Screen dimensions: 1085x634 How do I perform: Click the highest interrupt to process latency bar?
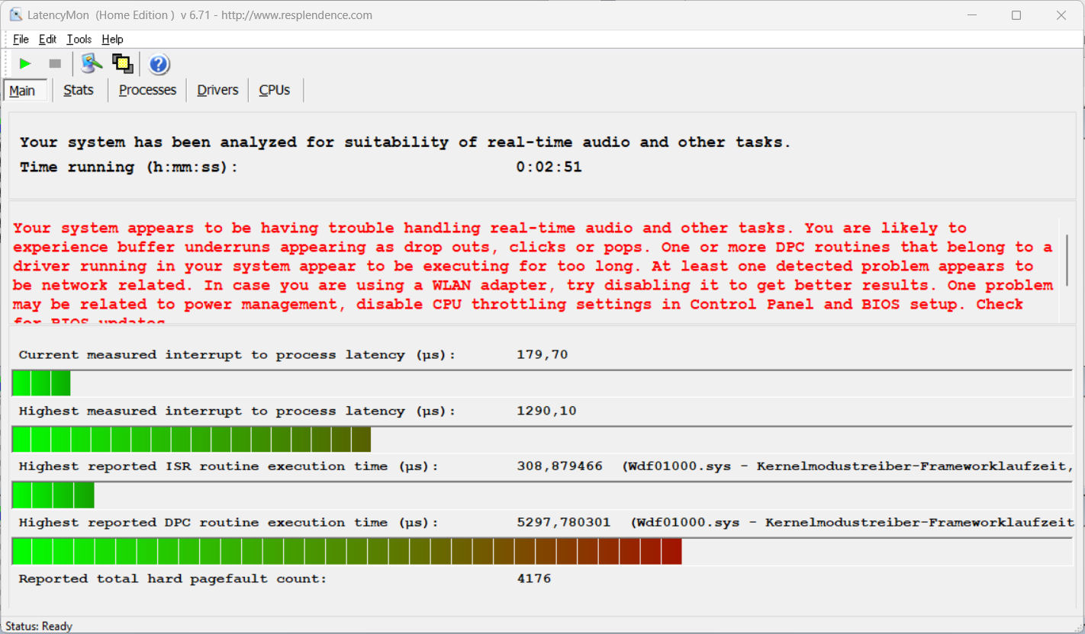click(191, 440)
